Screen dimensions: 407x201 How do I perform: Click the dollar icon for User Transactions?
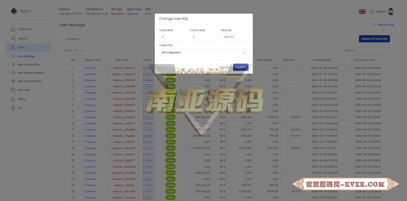[13, 64]
